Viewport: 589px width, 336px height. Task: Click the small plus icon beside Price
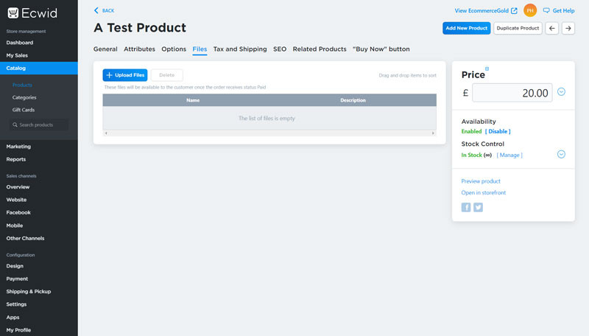[487, 69]
